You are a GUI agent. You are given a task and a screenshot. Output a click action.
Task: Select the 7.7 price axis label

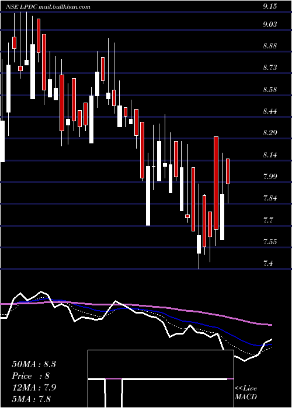click(x=268, y=220)
